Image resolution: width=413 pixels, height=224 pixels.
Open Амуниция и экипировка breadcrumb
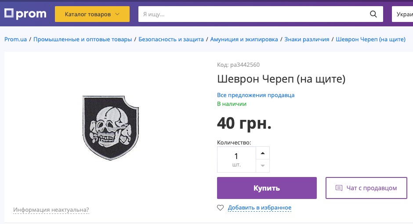(x=244, y=39)
